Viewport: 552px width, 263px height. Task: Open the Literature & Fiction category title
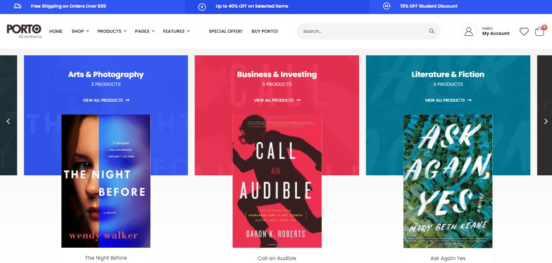(x=448, y=74)
